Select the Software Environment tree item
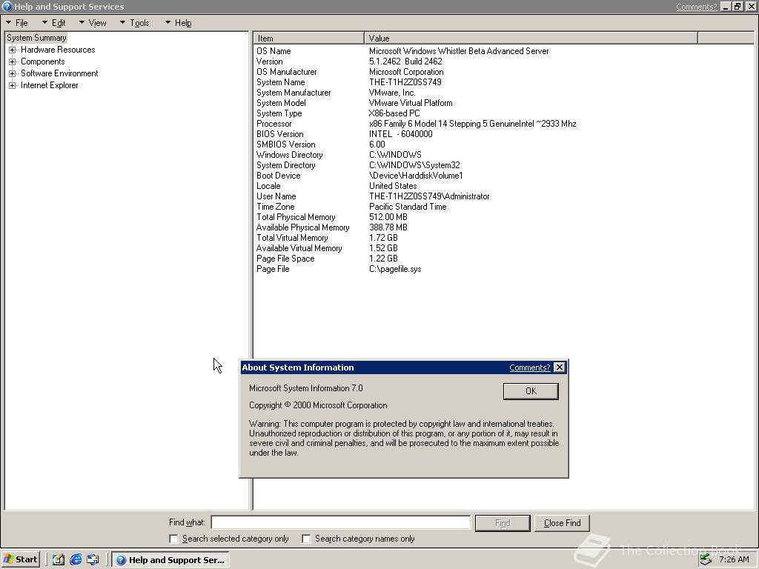 point(59,73)
